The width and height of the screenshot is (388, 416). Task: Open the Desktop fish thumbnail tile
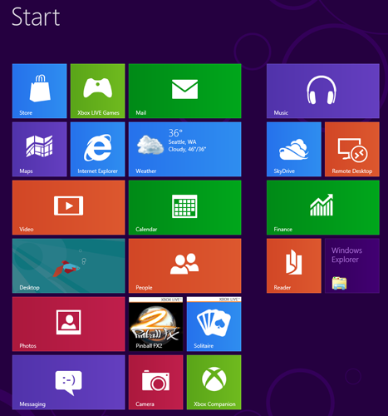tap(69, 265)
